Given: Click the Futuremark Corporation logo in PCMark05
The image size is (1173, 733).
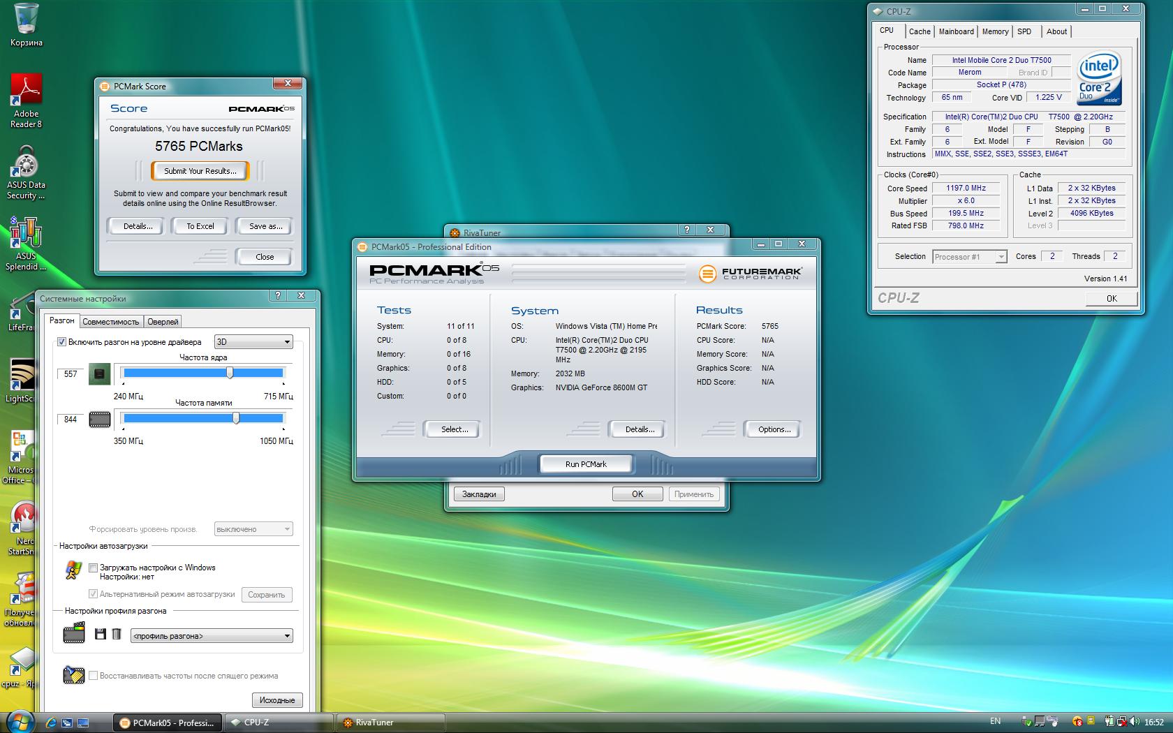Looking at the screenshot, I should pyautogui.click(x=750, y=274).
